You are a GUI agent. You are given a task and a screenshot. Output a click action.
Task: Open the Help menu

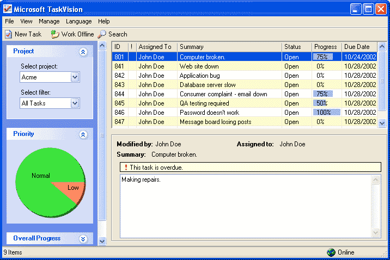[x=103, y=21]
